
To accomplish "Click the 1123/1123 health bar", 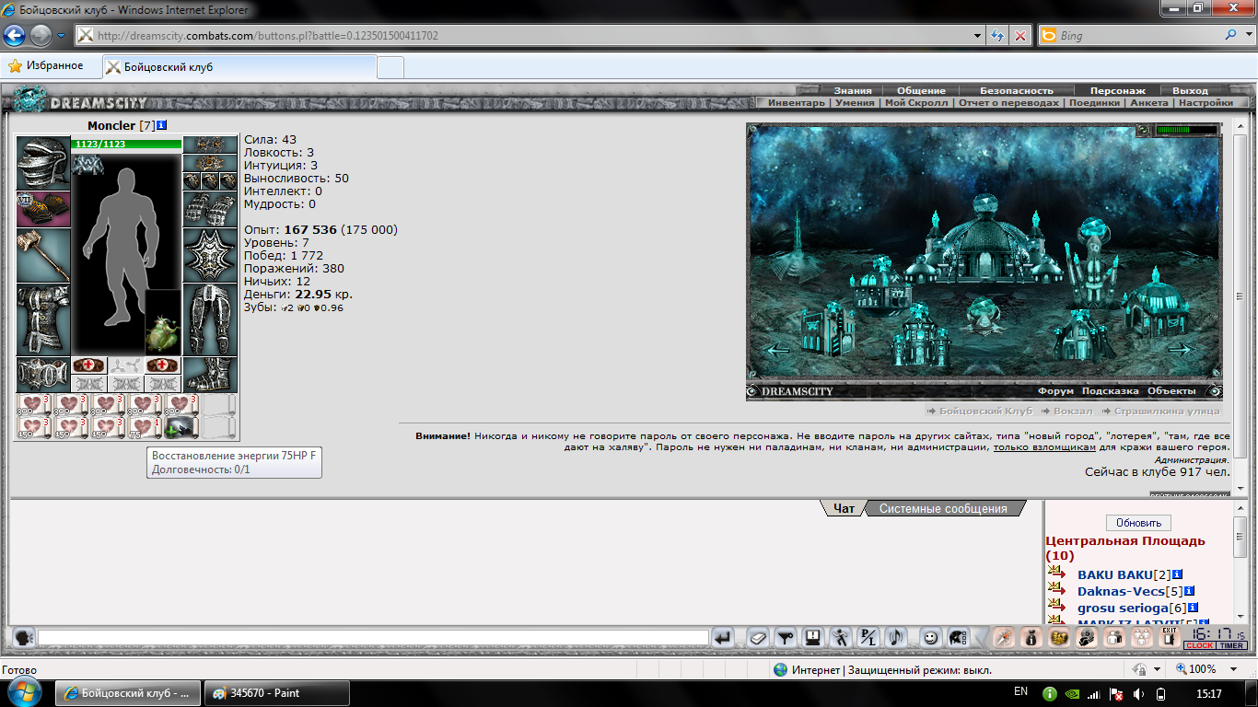I will [127, 145].
